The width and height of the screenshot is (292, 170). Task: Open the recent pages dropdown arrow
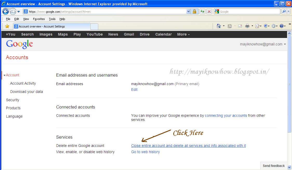[x=19, y=11]
